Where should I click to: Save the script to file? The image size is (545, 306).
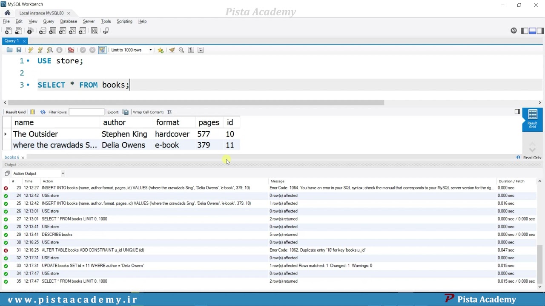tap(19, 50)
